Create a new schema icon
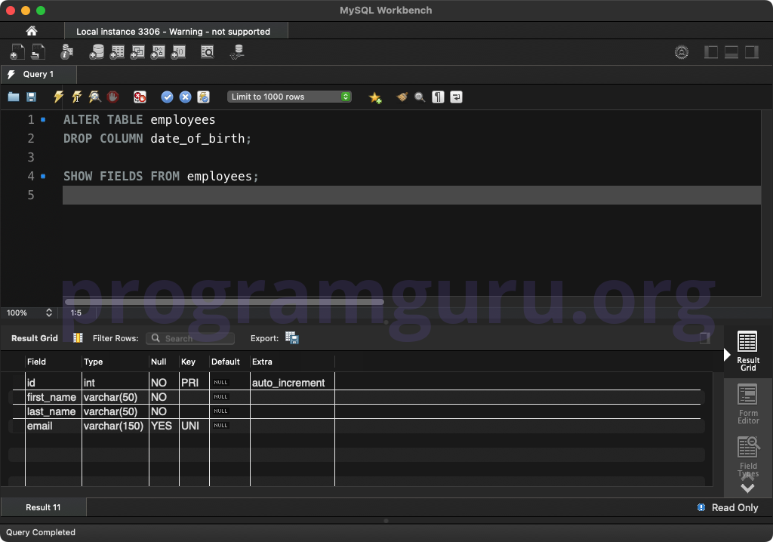The height and width of the screenshot is (542, 773). 97,52
